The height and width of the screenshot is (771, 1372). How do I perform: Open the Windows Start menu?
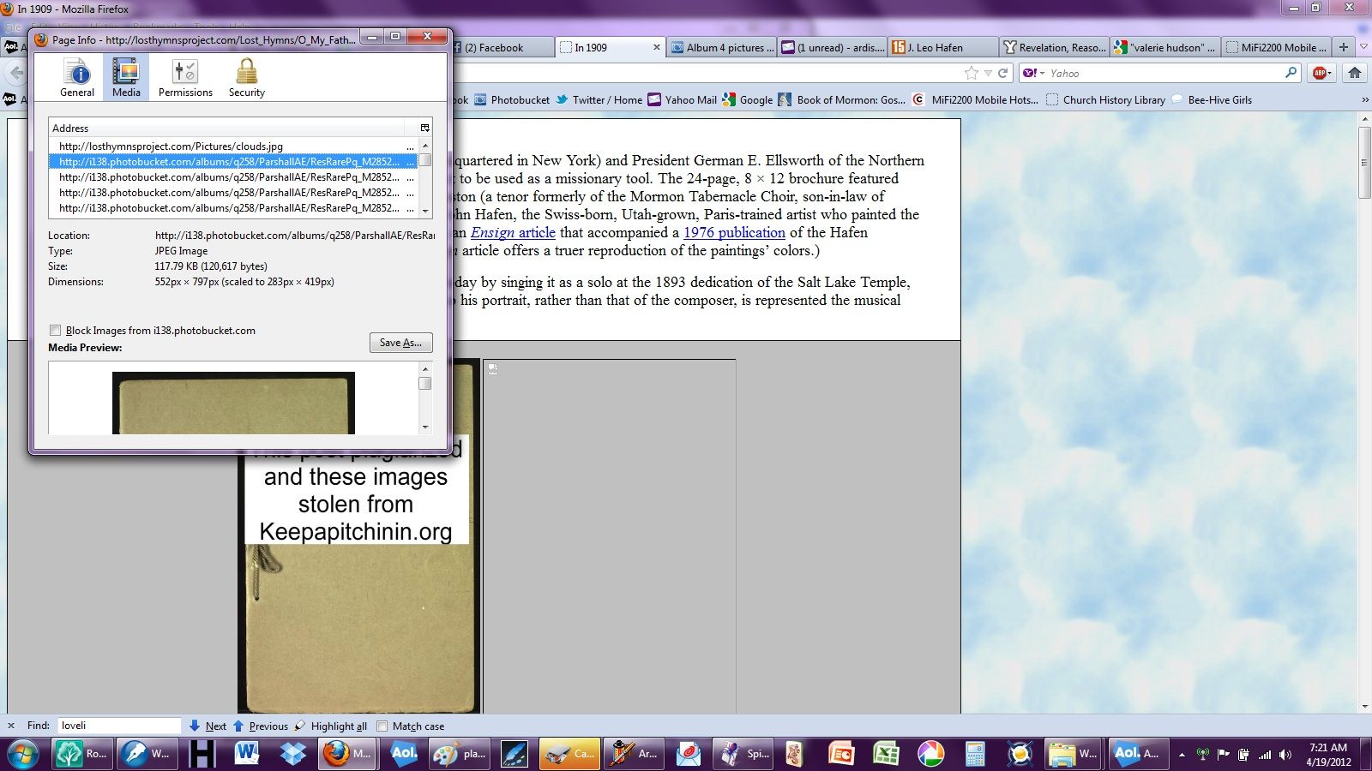pyautogui.click(x=22, y=754)
